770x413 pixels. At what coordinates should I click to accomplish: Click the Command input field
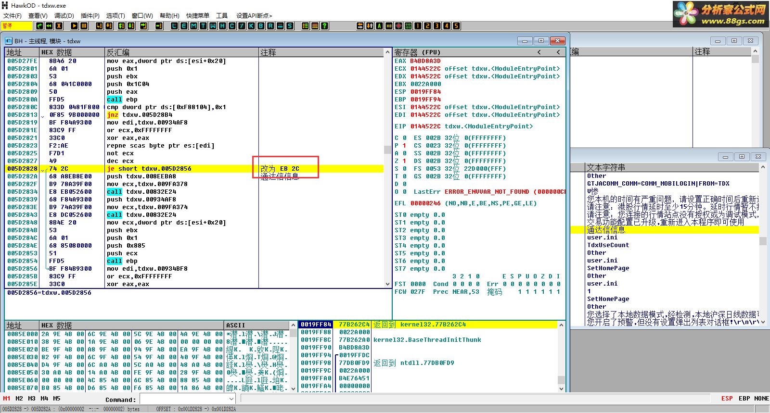tap(183, 399)
